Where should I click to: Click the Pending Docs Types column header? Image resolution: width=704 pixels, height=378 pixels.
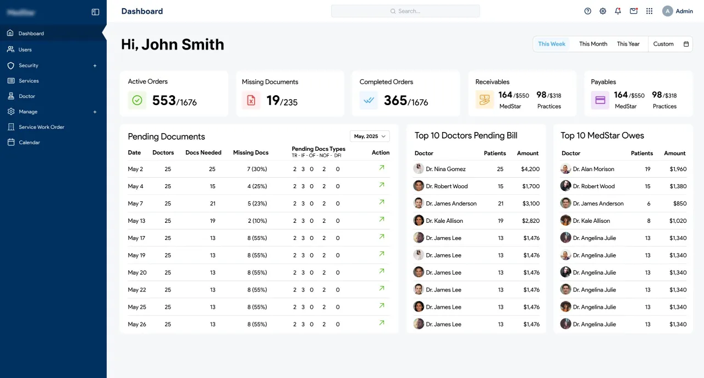point(318,149)
